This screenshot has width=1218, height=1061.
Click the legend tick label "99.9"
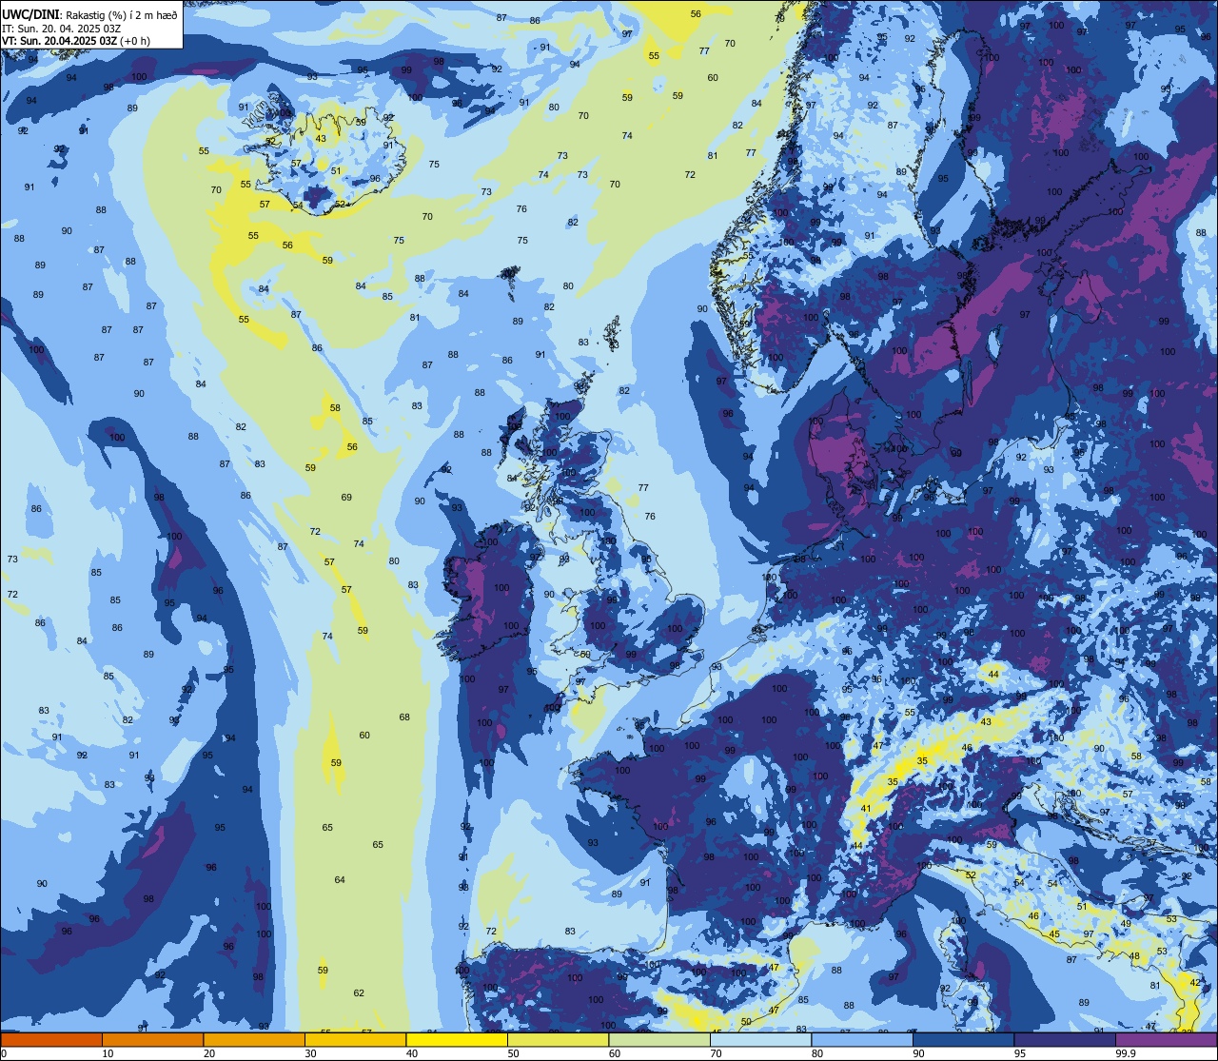point(1127,1053)
